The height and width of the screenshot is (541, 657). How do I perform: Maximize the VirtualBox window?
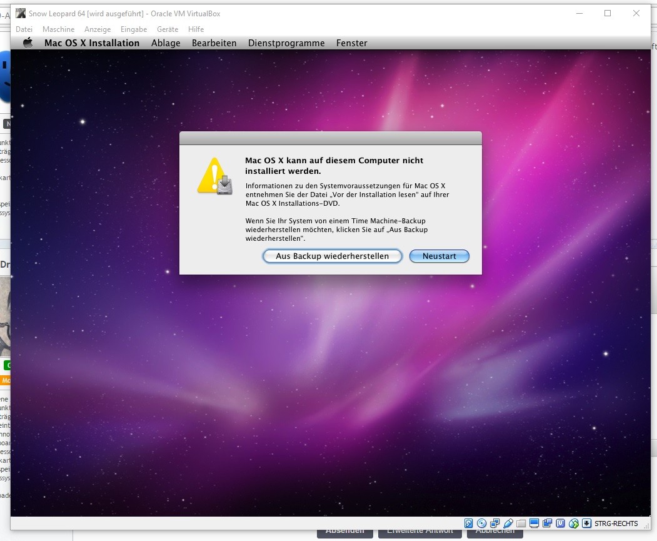(608, 13)
